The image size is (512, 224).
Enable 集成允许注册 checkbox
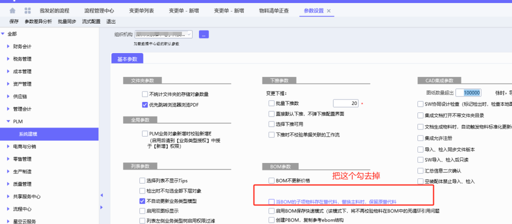click(420, 138)
